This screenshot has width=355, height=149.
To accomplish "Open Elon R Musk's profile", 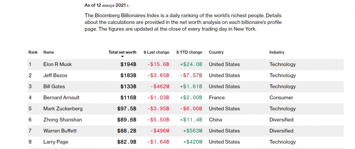I will point(57,64).
